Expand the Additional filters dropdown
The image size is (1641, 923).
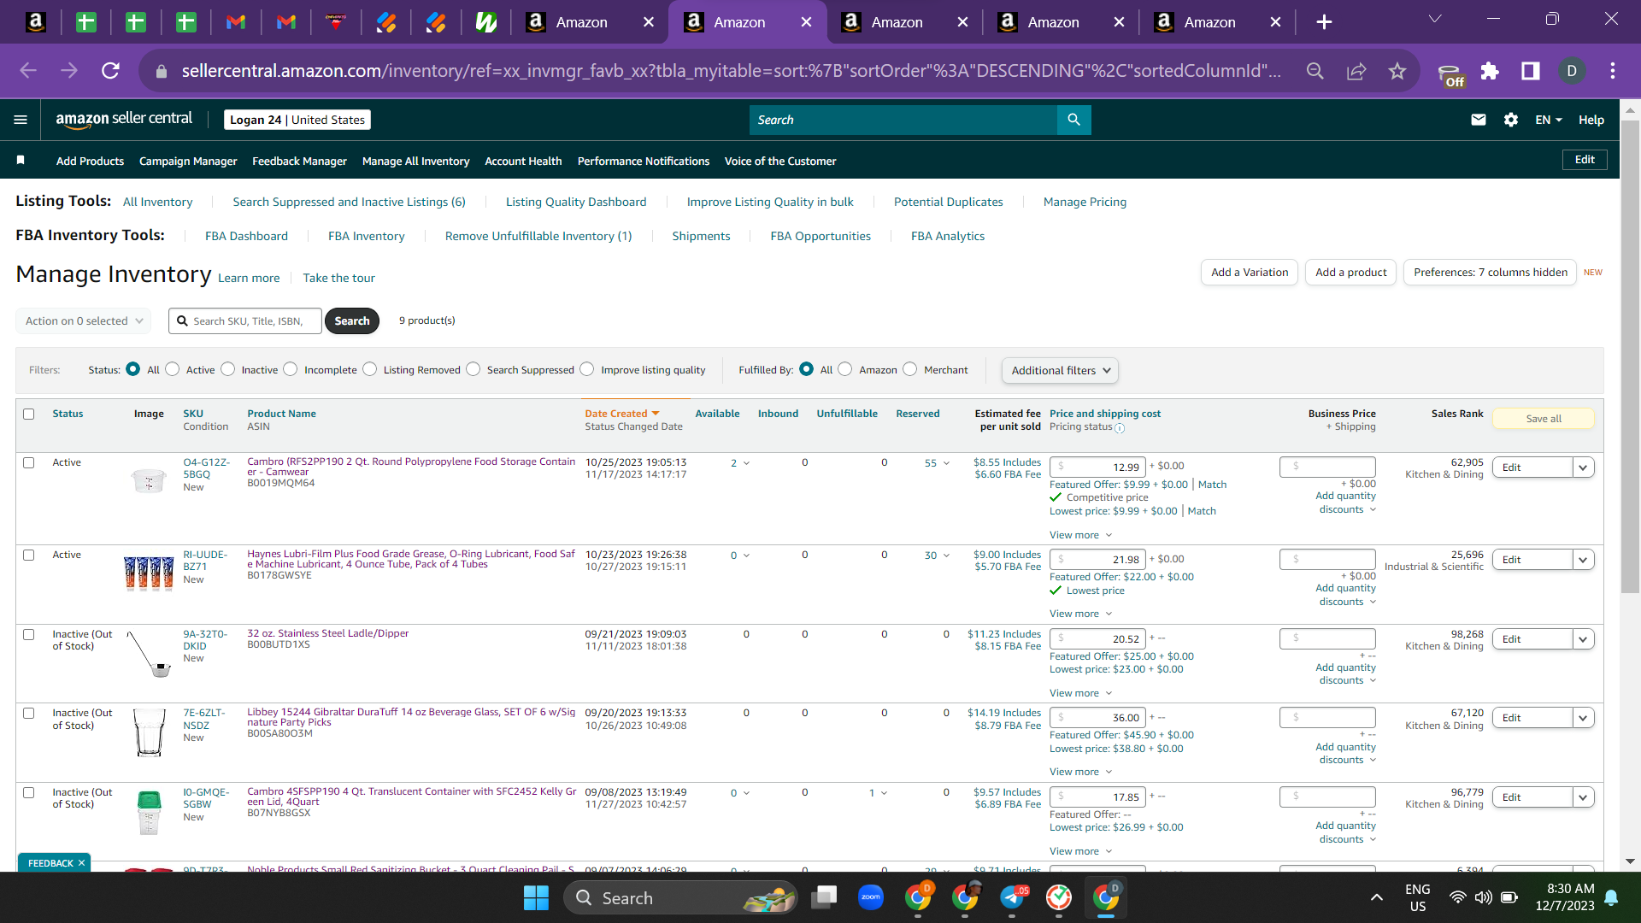coord(1060,370)
